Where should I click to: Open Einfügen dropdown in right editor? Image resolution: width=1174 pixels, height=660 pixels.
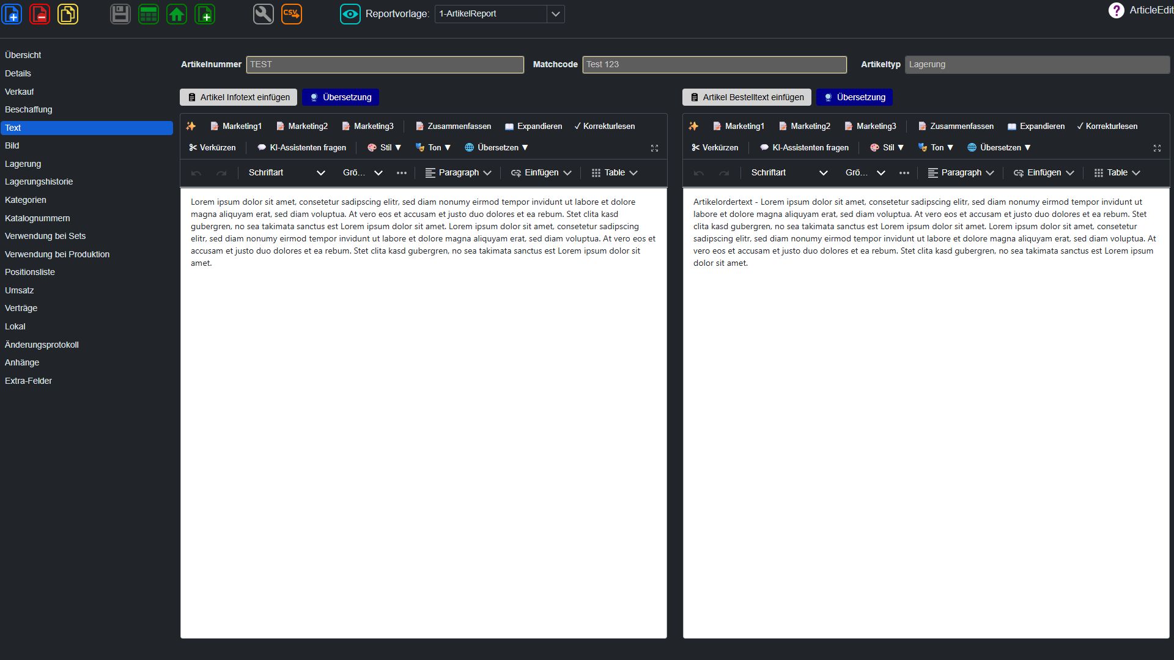[x=1044, y=173]
